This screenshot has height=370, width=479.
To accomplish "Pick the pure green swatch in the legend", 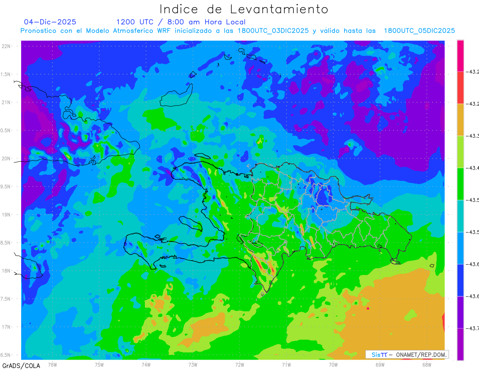I will 460,184.
